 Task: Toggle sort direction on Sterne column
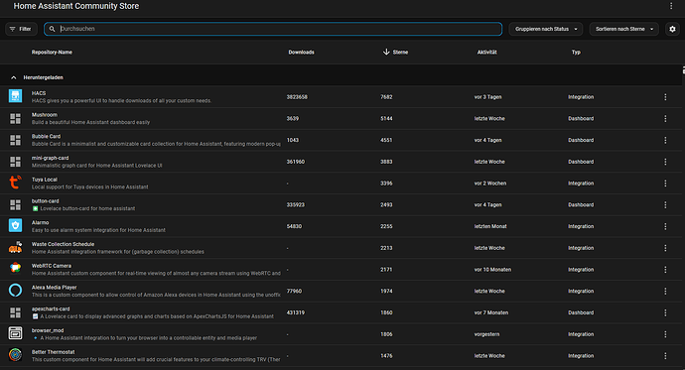pyautogui.click(x=395, y=52)
